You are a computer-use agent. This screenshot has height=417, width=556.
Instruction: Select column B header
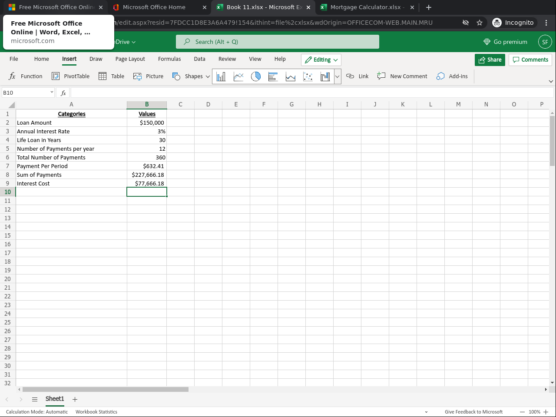coord(147,105)
